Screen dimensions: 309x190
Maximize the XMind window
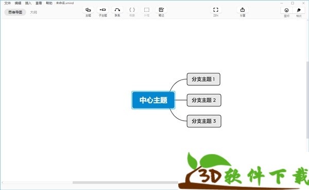(x=293, y=3)
